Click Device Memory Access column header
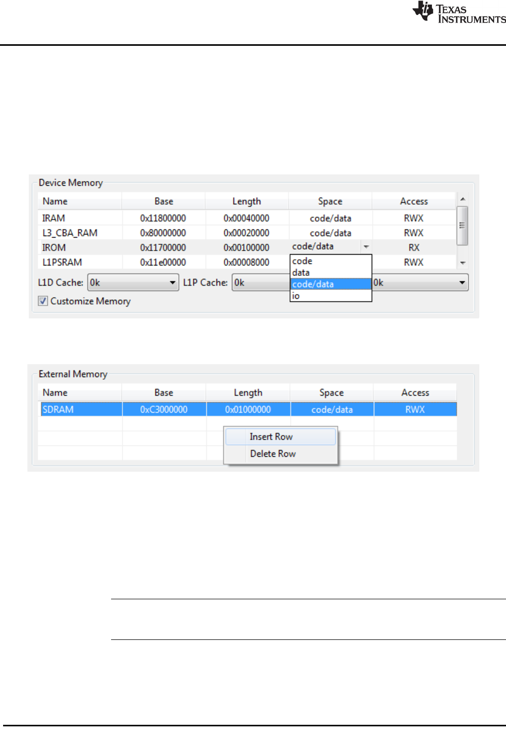This screenshot has width=506, height=732. [x=414, y=201]
